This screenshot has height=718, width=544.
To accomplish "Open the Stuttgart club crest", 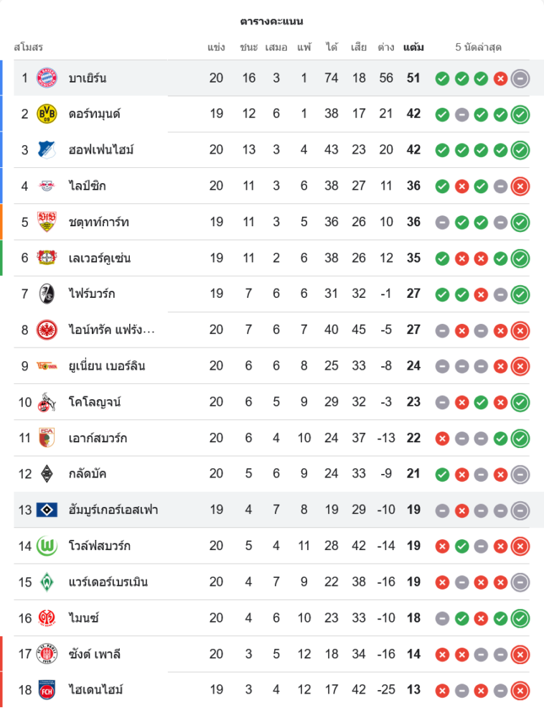I will point(47,222).
